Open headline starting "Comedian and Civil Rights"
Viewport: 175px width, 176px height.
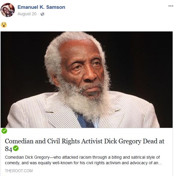click(x=85, y=145)
